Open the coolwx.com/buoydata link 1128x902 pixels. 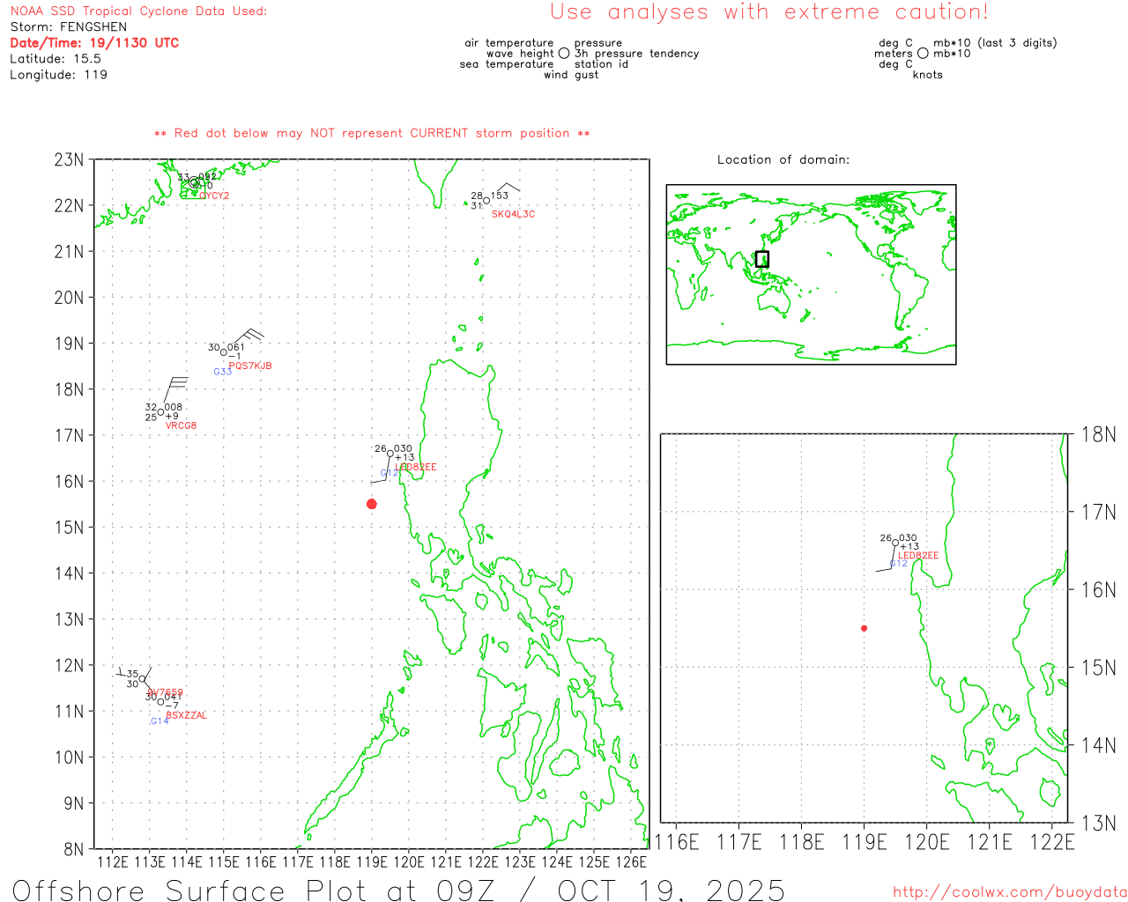click(1010, 891)
